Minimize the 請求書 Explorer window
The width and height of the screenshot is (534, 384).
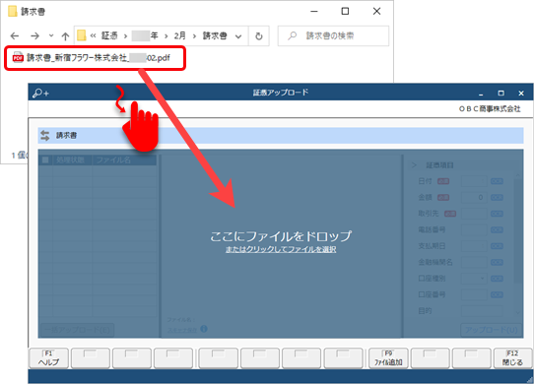(x=314, y=11)
